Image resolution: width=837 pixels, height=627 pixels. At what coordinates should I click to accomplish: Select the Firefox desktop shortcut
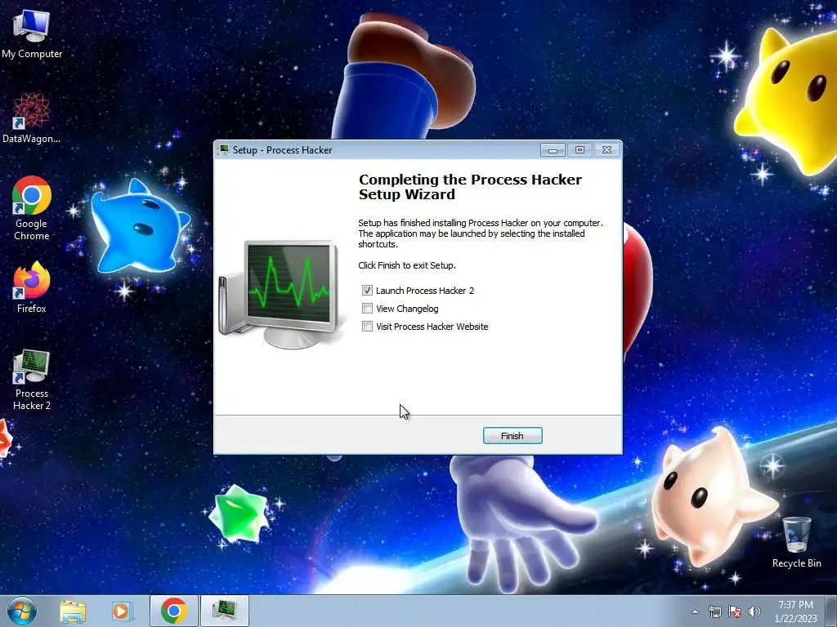tap(32, 287)
